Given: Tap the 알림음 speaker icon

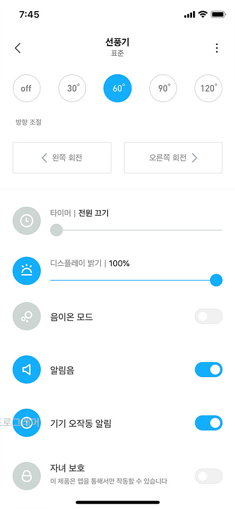Looking at the screenshot, I should (x=27, y=370).
